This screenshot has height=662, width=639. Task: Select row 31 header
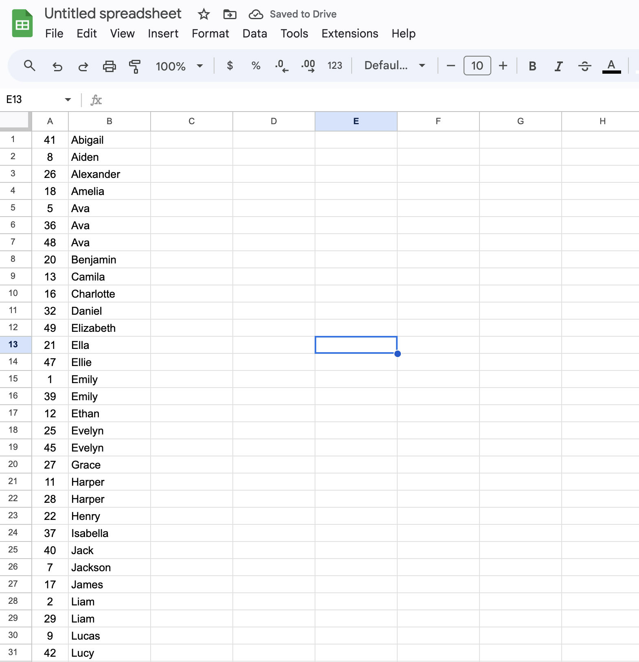tap(15, 653)
